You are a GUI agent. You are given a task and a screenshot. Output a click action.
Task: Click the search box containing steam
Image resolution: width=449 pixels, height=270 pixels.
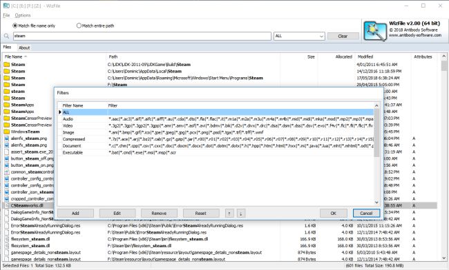(142, 36)
